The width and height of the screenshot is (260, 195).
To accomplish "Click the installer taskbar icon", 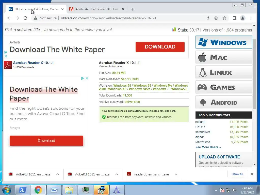I will point(101,190).
